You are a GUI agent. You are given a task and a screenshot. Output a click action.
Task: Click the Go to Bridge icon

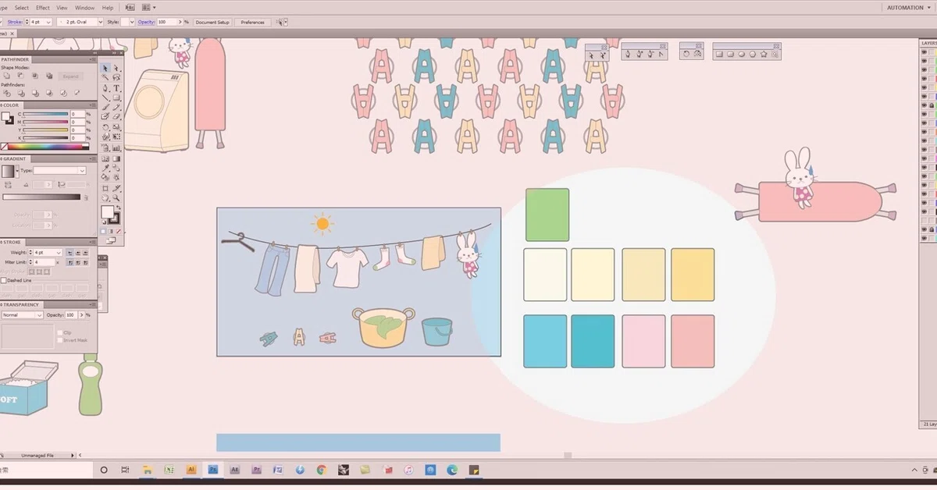coord(130,8)
